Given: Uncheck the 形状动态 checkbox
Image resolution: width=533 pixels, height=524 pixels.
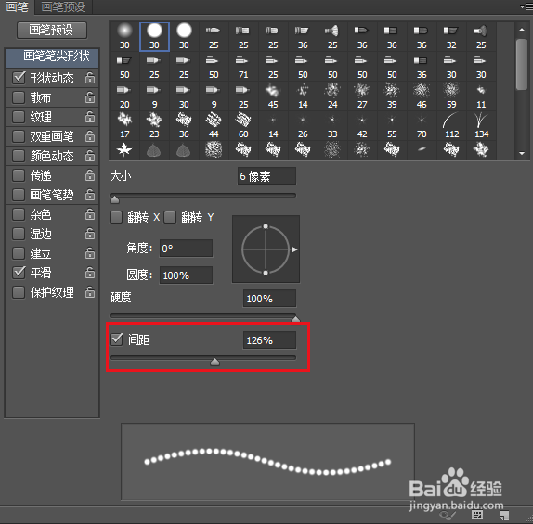Looking at the screenshot, I should 19,78.
